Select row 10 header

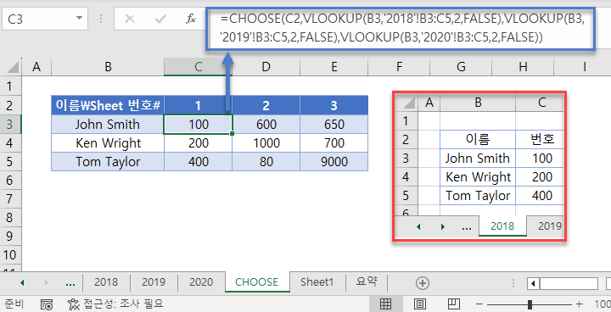(x=10, y=255)
